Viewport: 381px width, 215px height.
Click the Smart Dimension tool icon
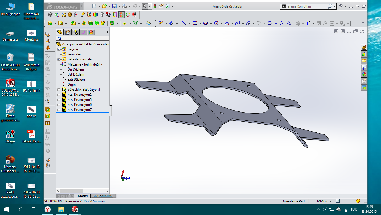point(171,24)
